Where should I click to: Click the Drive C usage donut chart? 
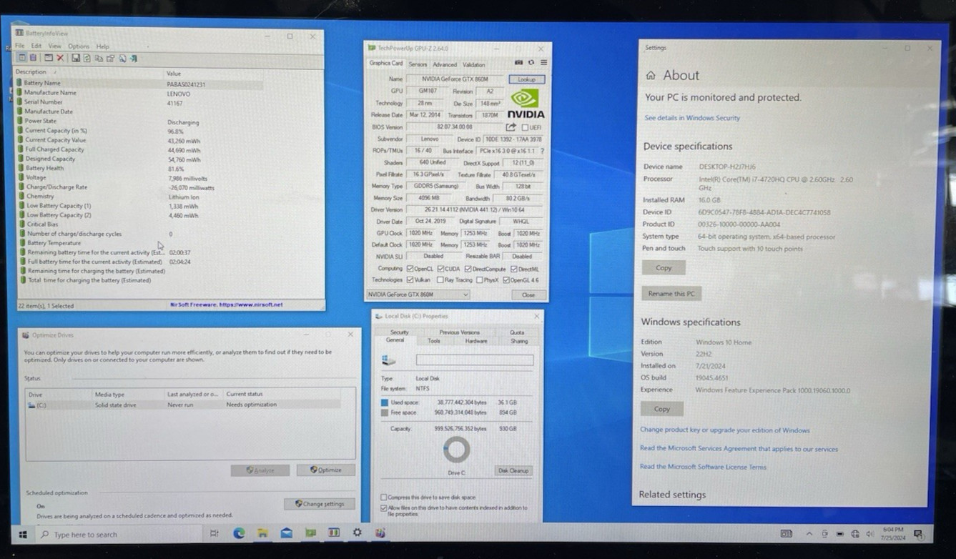(456, 450)
